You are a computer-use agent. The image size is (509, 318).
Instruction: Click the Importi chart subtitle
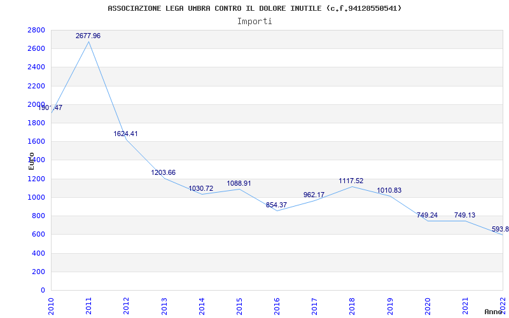click(254, 22)
